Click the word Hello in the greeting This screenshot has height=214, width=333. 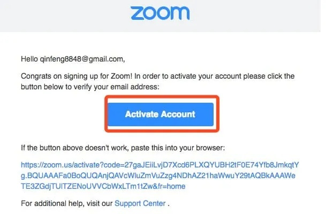(29, 59)
